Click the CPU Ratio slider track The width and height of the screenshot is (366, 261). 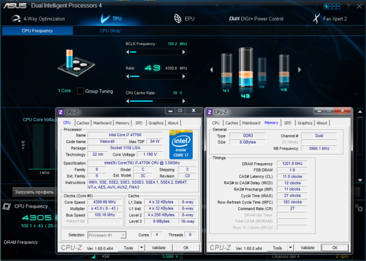pyautogui.click(x=156, y=76)
